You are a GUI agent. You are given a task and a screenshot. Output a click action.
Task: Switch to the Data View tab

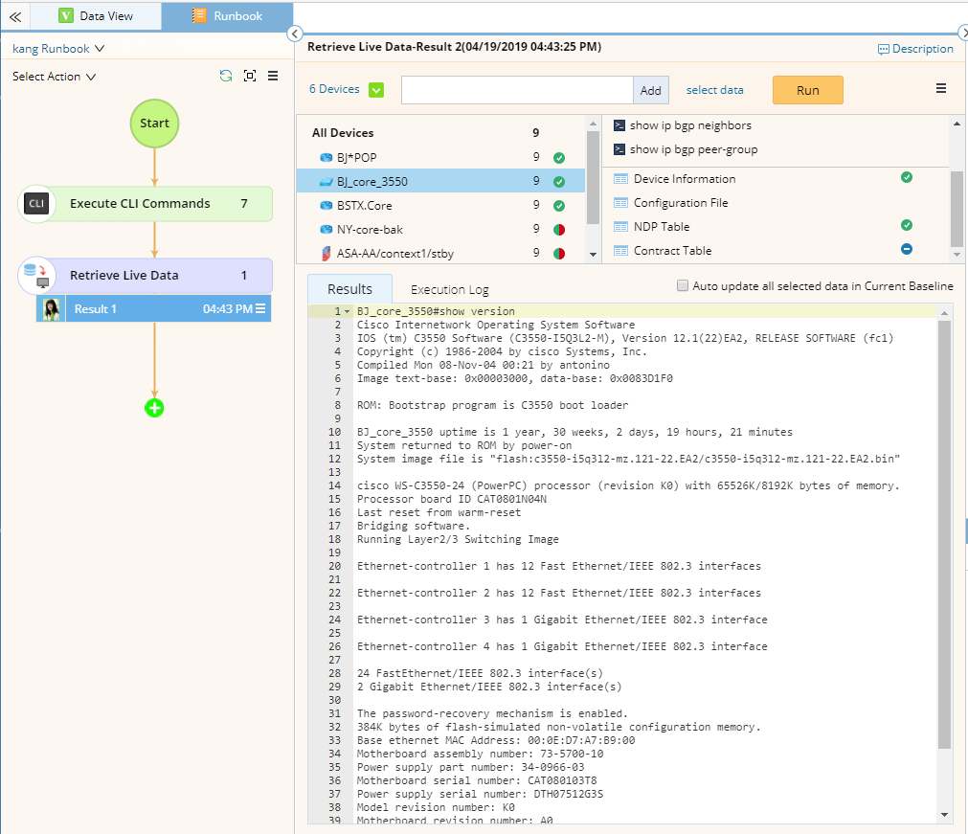[x=96, y=16]
